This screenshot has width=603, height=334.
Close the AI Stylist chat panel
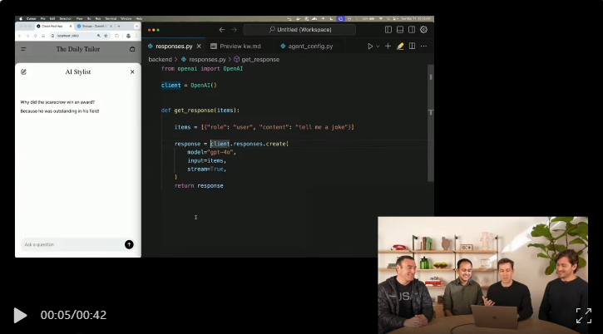coord(132,72)
